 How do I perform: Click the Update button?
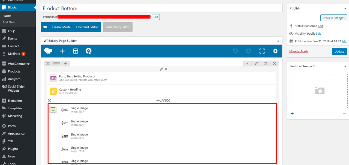coord(339,51)
